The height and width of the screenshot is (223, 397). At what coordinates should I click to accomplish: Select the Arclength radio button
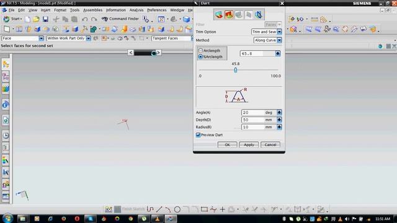click(200, 51)
